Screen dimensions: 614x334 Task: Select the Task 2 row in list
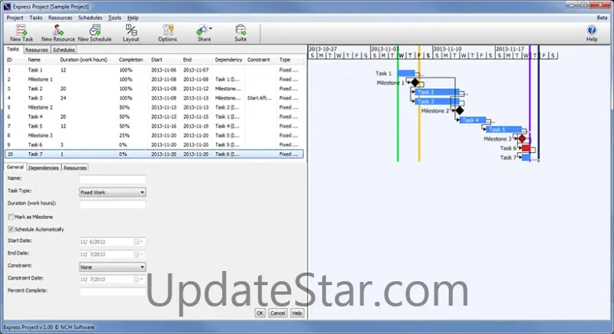point(154,88)
